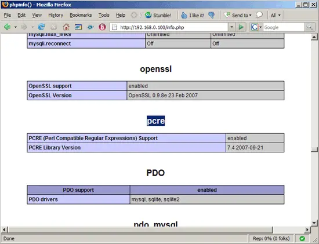Click the red round toolbar icon
Screen dimensions: 319x244
[102, 27]
